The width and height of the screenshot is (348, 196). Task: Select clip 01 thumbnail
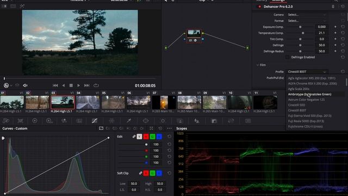pyautogui.click(x=12, y=102)
